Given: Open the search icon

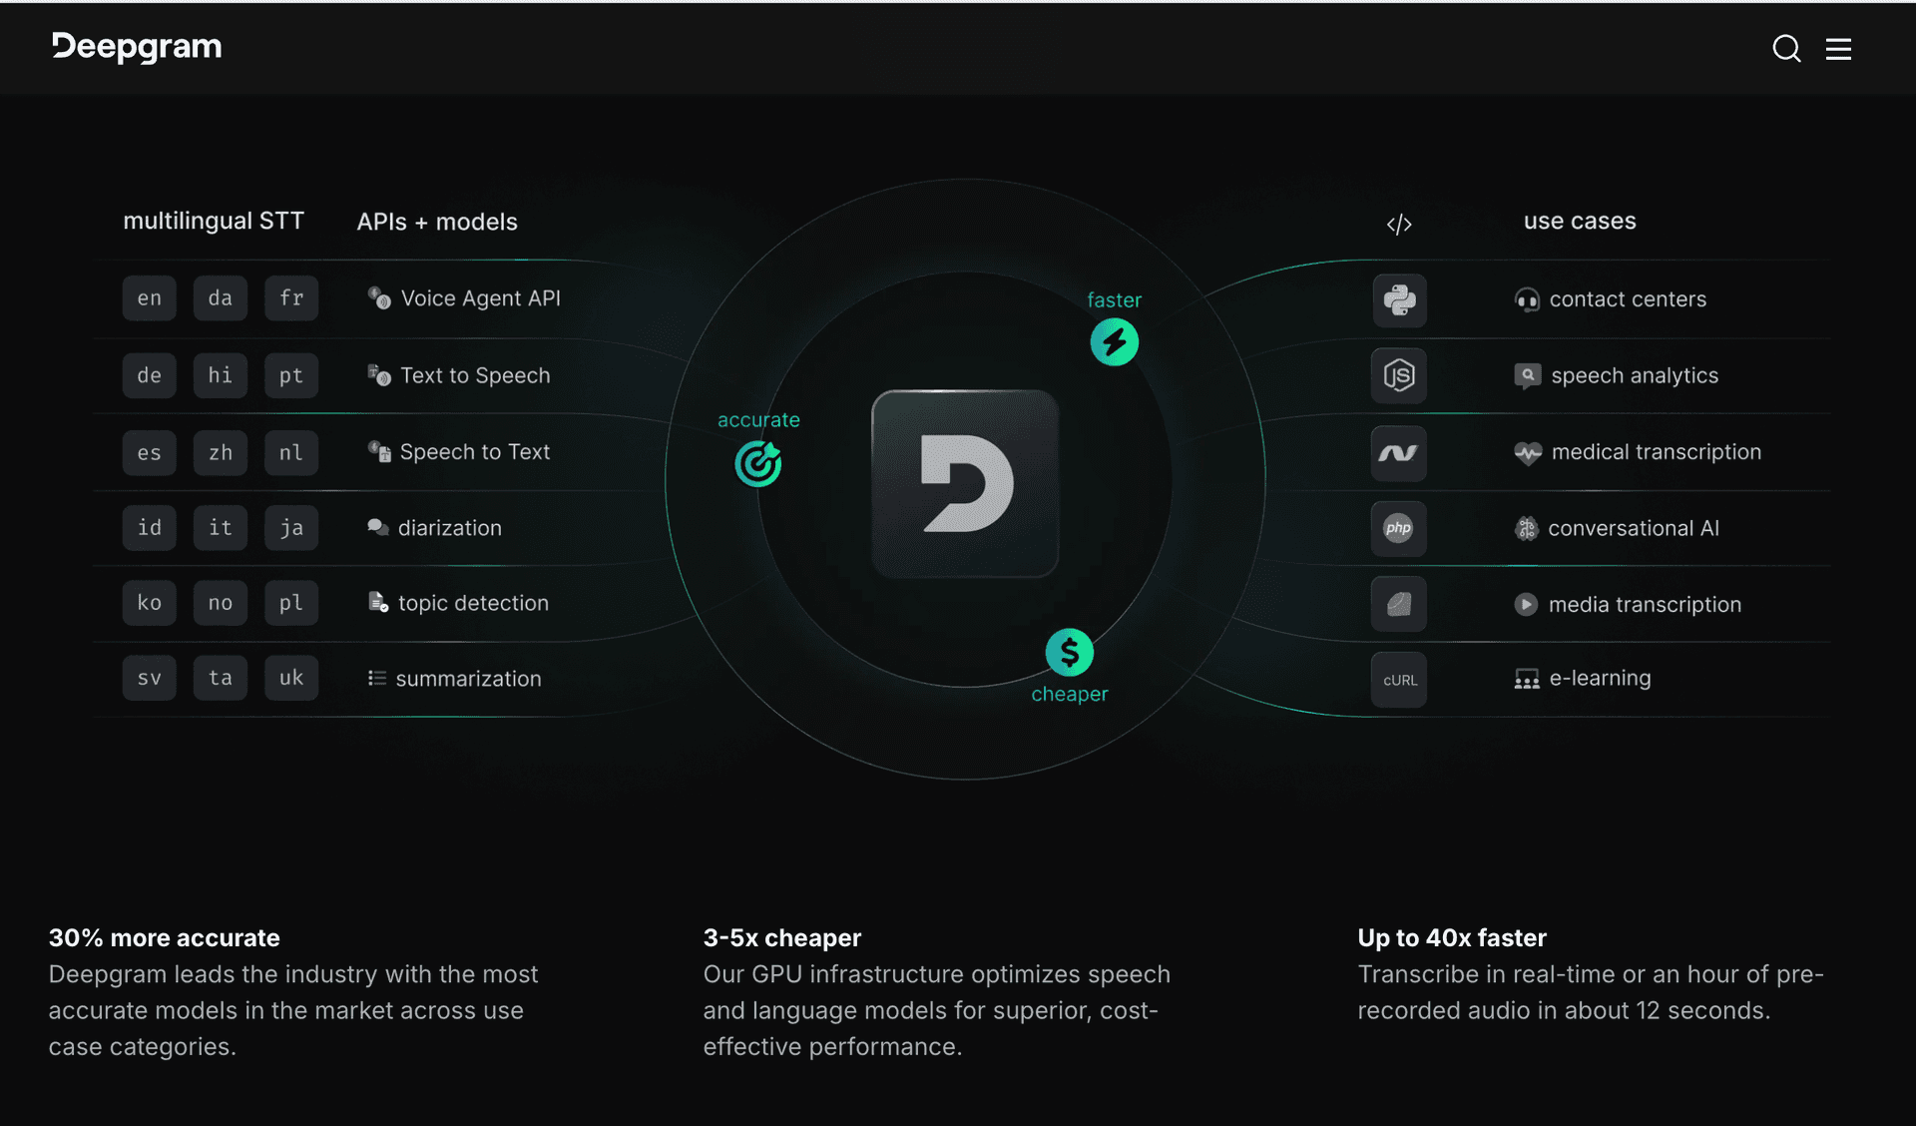Looking at the screenshot, I should [1786, 49].
